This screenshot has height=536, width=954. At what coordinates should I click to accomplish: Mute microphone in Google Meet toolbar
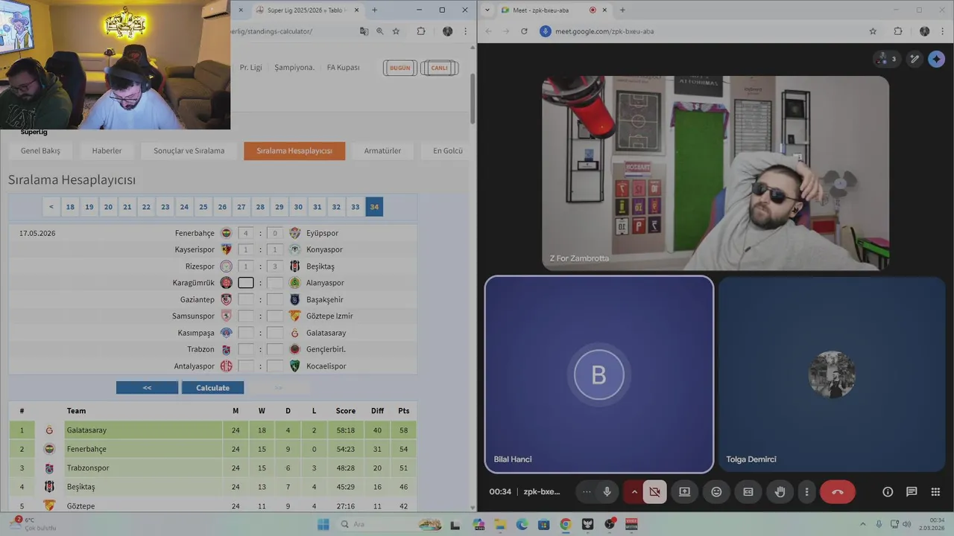(x=607, y=491)
